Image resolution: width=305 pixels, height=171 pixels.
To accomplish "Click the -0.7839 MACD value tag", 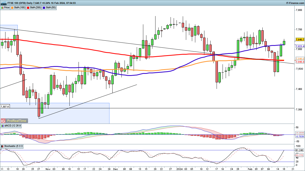I will [300, 137].
